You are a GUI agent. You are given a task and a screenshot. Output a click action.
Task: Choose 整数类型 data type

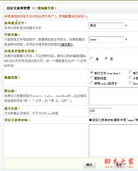click(x=92, y=78)
